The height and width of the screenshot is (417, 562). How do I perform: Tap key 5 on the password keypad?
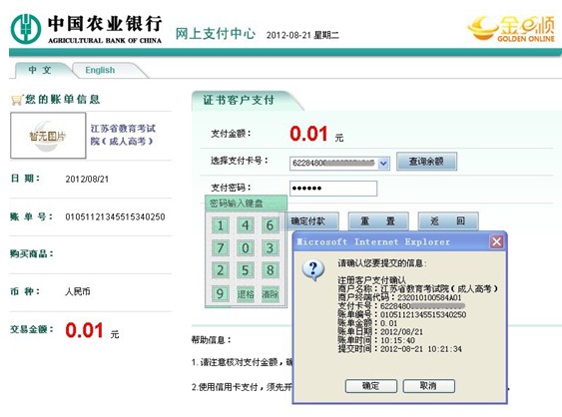coord(246,270)
